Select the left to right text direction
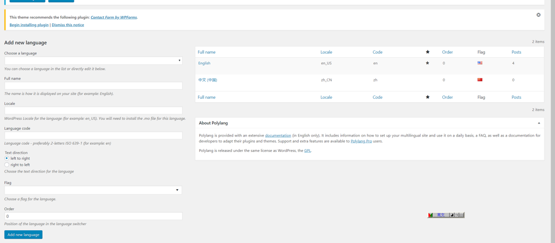Image resolution: width=555 pixels, height=243 pixels. [7, 159]
